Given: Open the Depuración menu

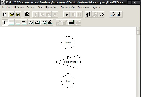Looking at the screenshot, I should click(x=67, y=8).
